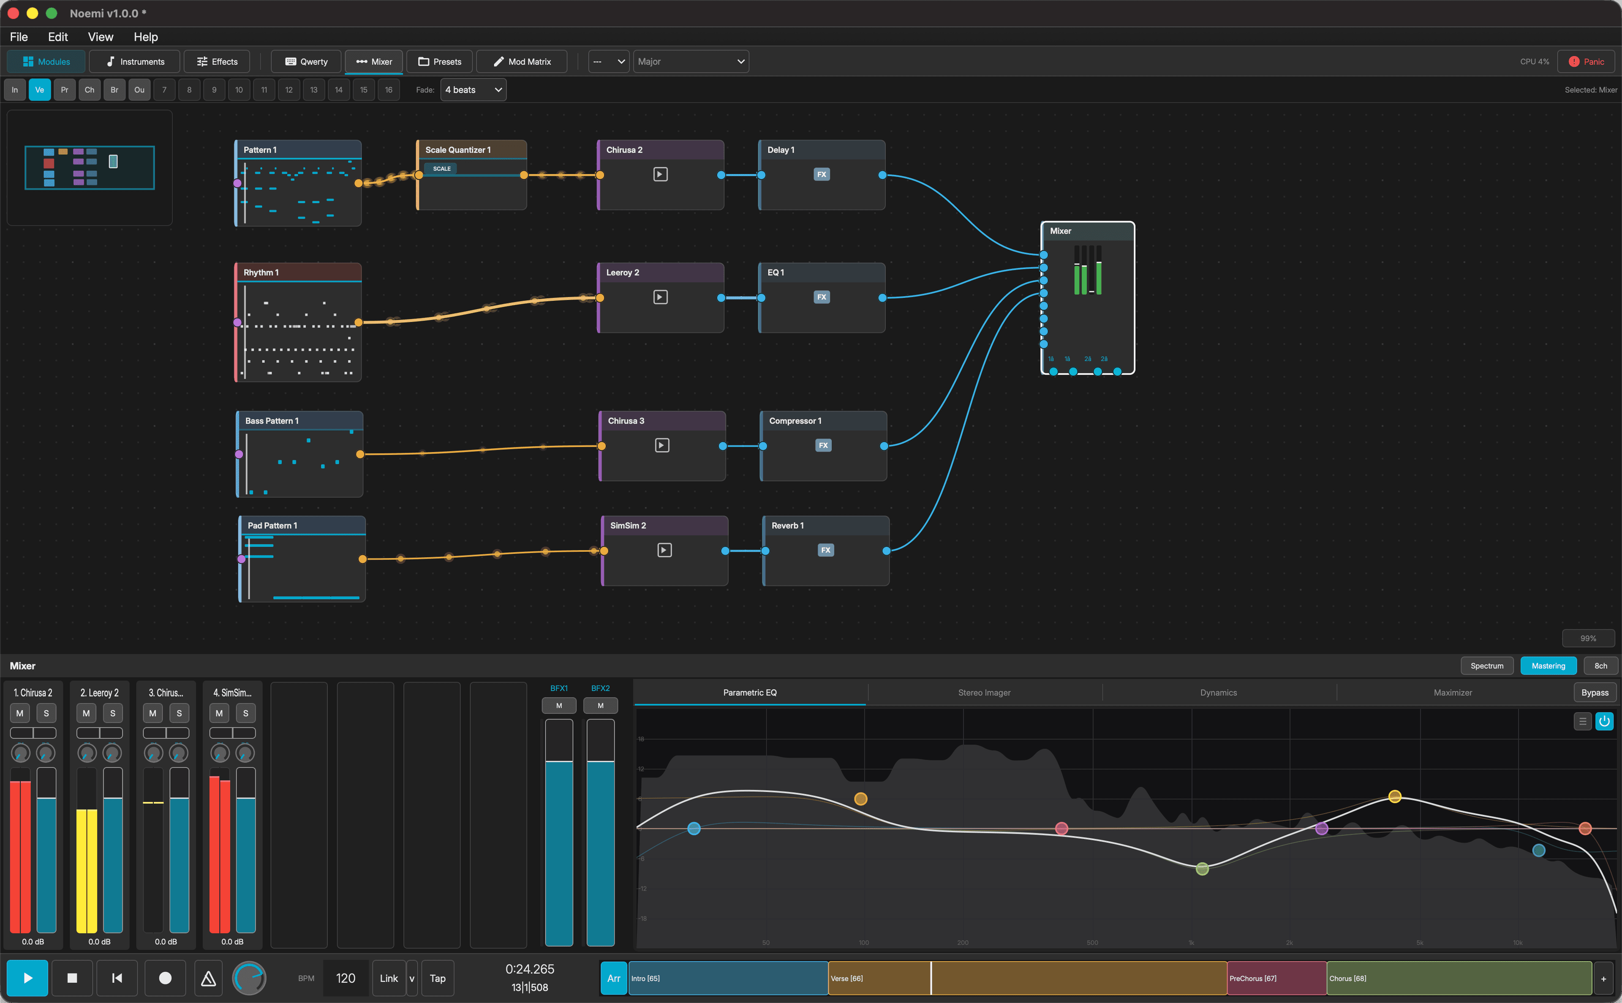Click the FX icon on Delay 1
Viewport: 1622px width, 1003px height.
click(821, 174)
